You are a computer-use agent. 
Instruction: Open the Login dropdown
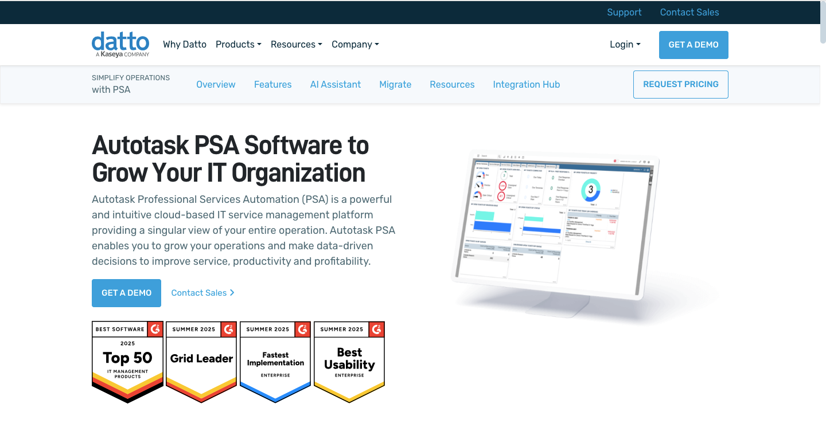625,44
